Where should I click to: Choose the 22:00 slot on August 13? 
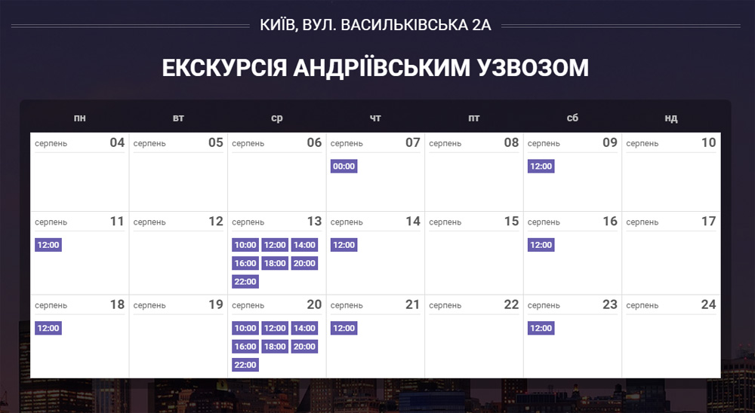[x=245, y=282]
